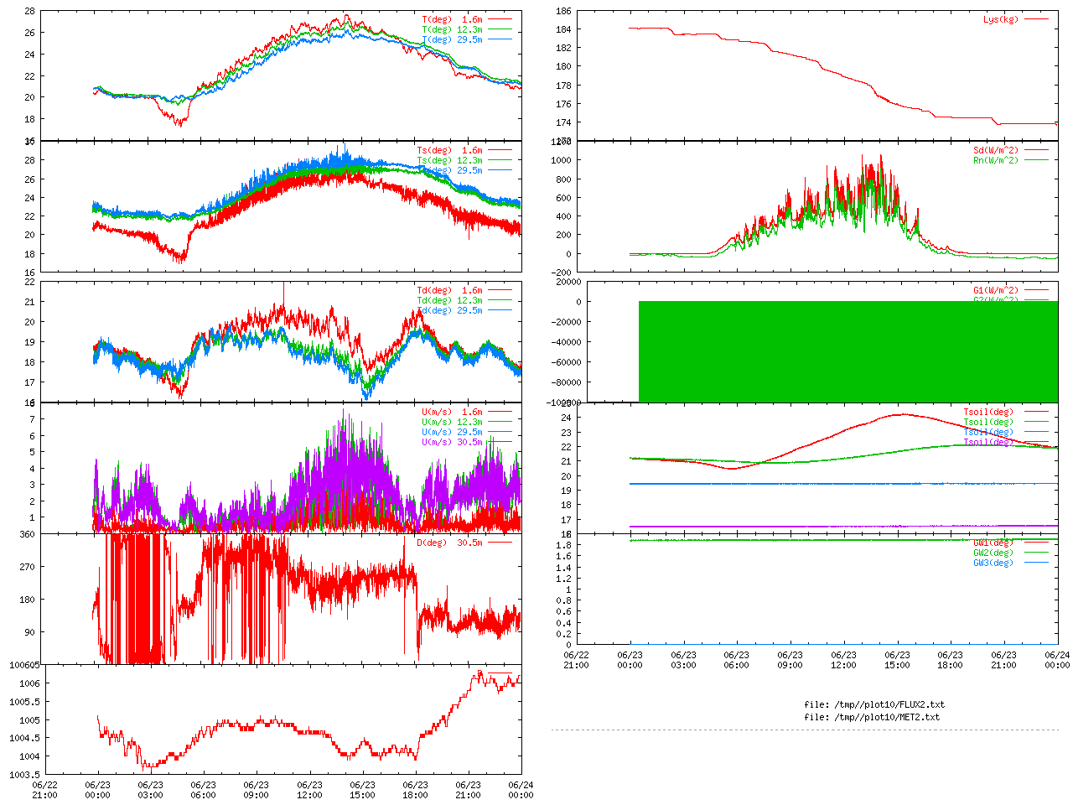Click the GW3(deg) legend label
The image size is (1073, 805).
coord(993,563)
